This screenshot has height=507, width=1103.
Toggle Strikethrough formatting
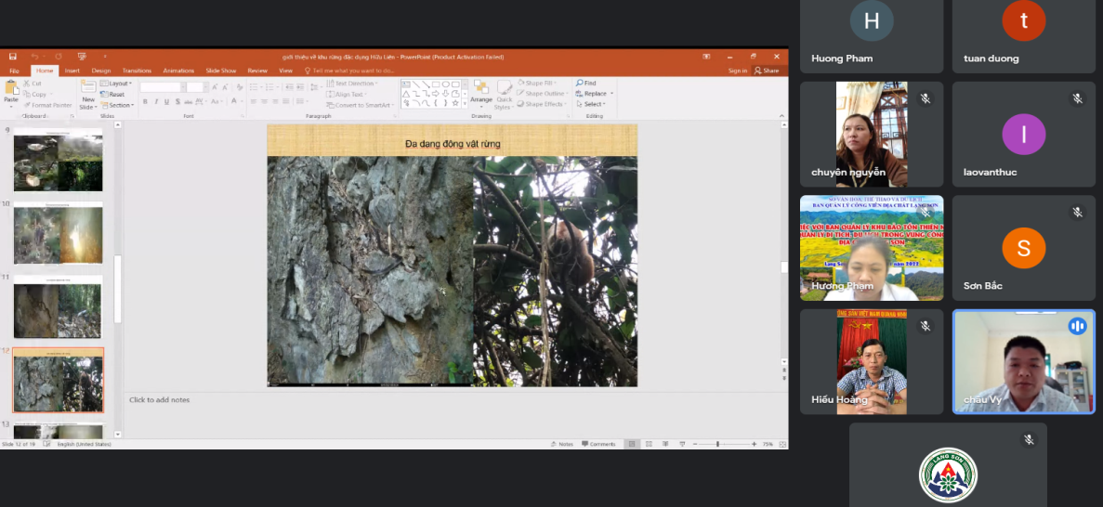click(189, 101)
